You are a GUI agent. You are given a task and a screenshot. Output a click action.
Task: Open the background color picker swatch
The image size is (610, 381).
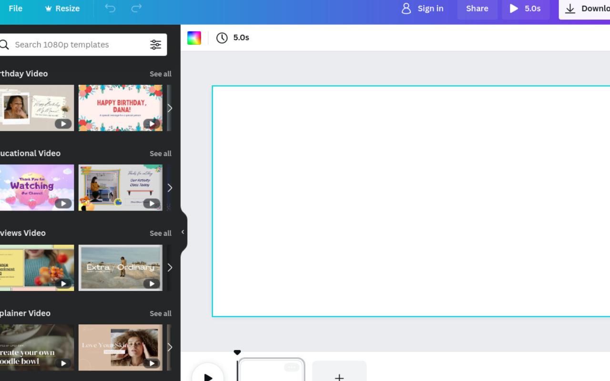tap(194, 38)
